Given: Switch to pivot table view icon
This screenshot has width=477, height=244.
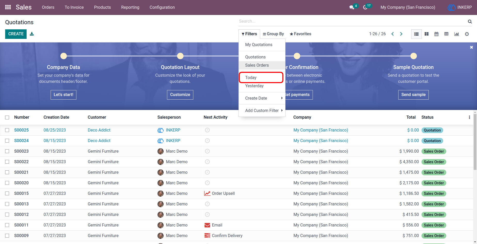Looking at the screenshot, I should tap(446, 34).
